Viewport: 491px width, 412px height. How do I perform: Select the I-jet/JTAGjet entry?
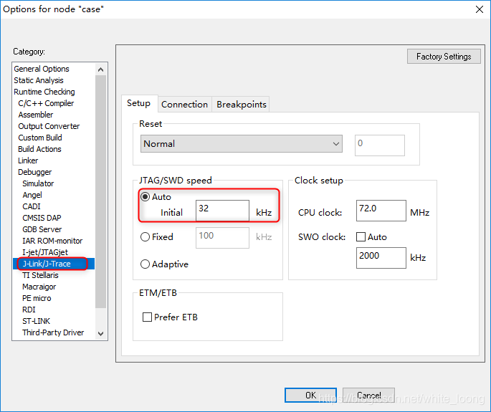coord(45,252)
